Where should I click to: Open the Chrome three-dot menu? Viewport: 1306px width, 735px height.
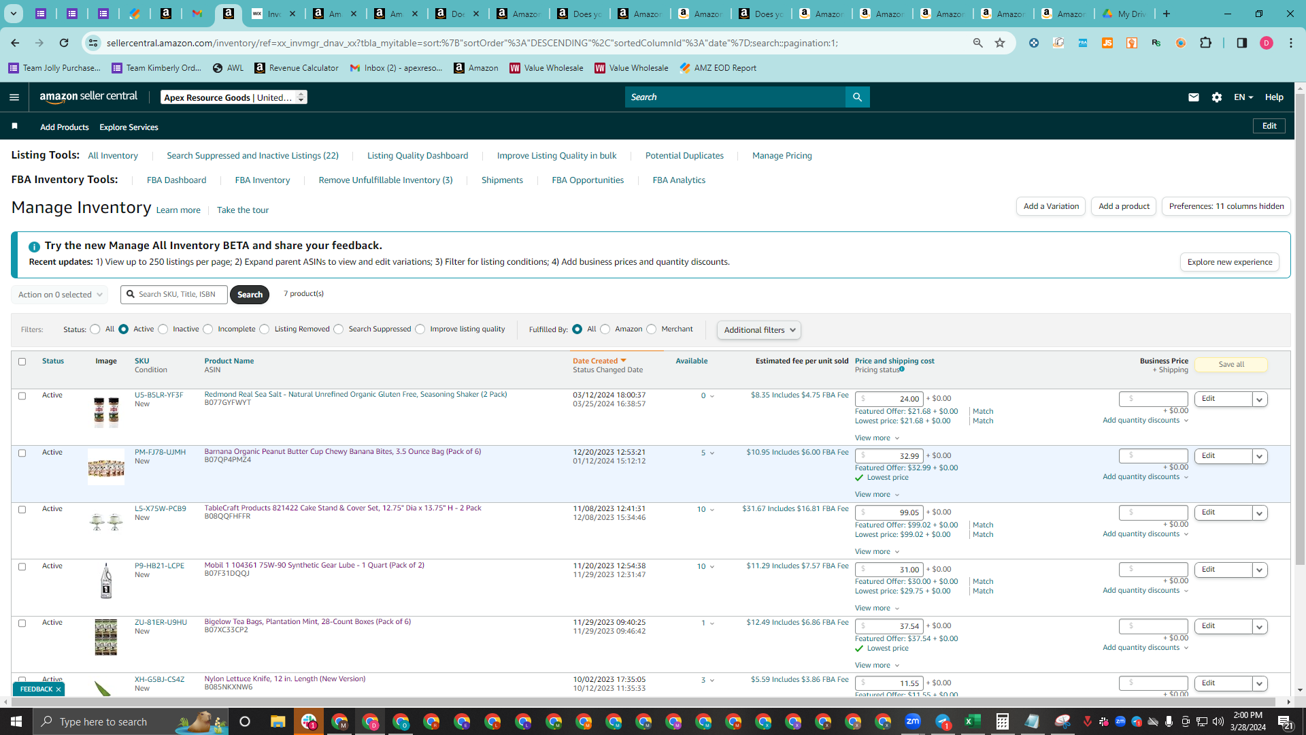1291,43
